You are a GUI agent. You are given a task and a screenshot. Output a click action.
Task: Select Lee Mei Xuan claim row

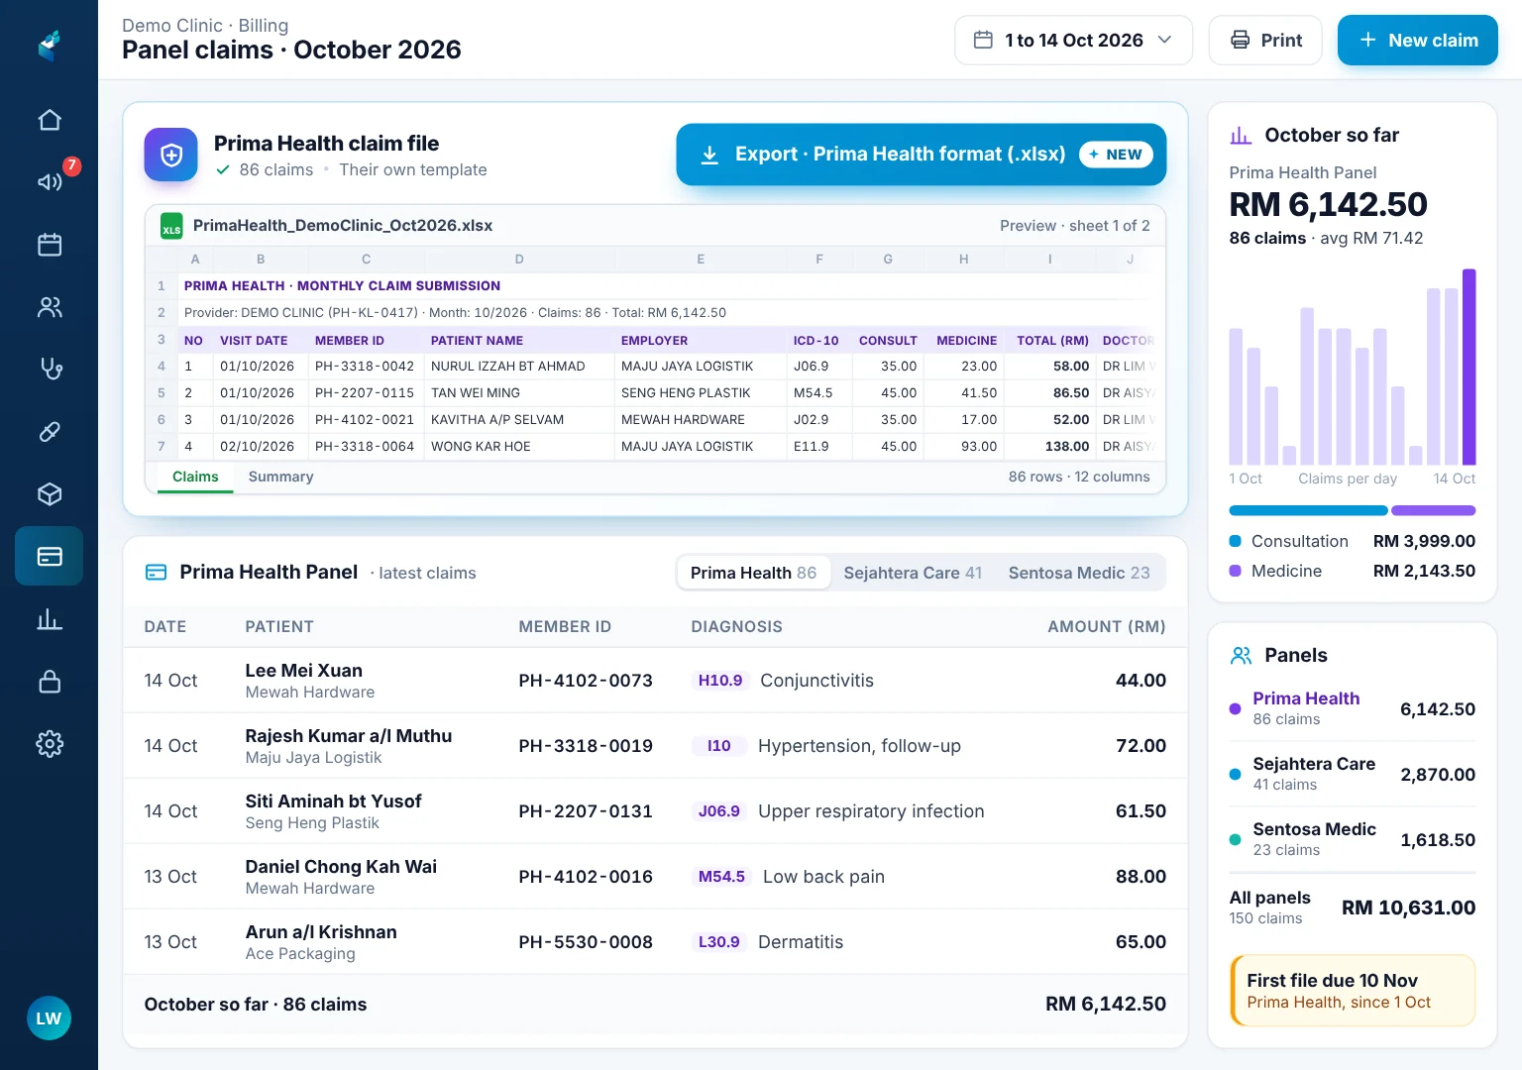tap(655, 681)
